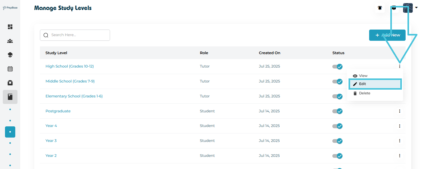Toggle the Year 3 status switch

pos(337,141)
